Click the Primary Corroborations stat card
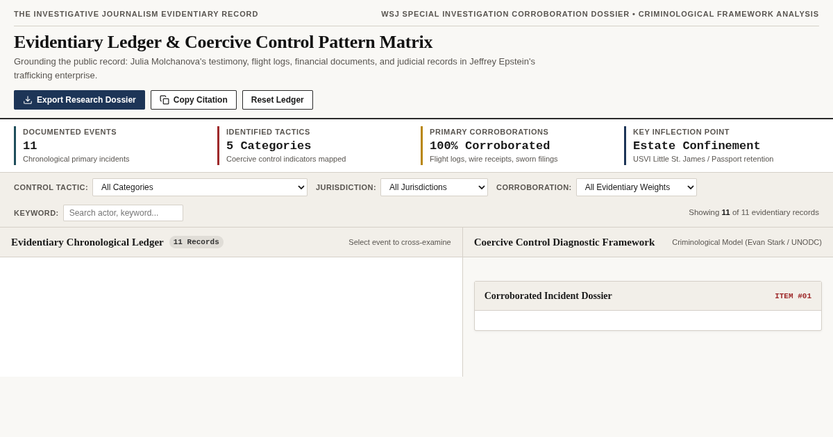833x437 pixels. point(516,146)
